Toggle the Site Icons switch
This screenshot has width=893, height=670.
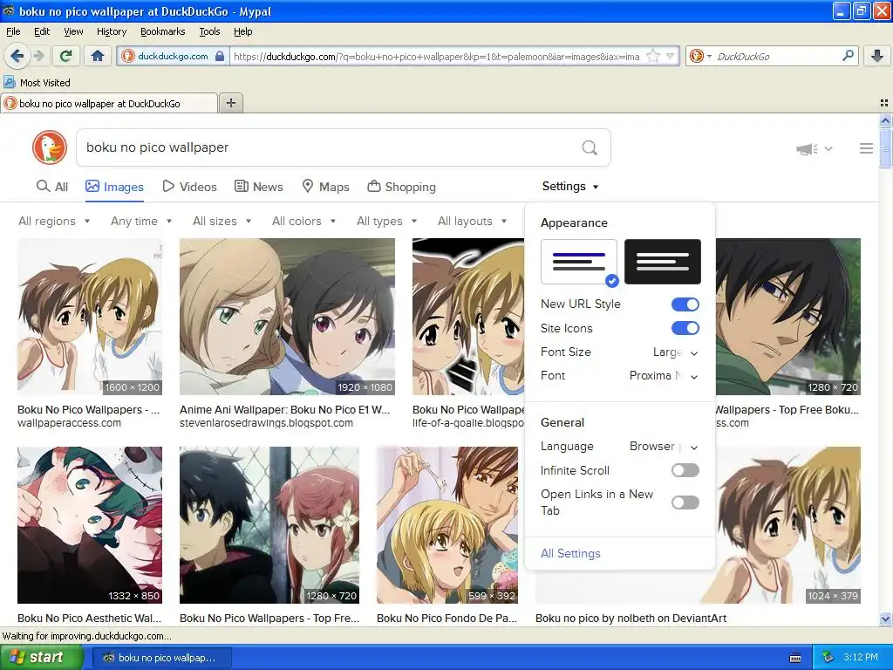tap(685, 328)
